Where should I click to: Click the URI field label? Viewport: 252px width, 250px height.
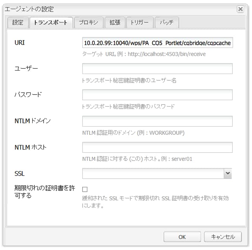20,43
